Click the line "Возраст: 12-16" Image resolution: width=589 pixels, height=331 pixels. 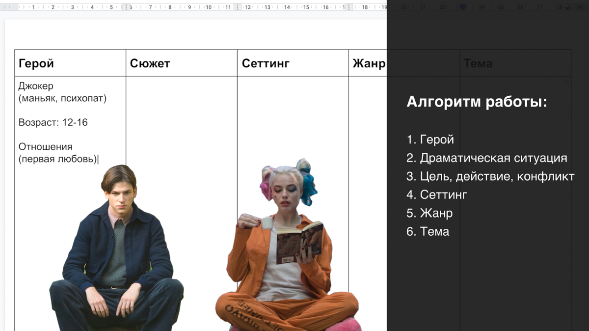pos(53,122)
